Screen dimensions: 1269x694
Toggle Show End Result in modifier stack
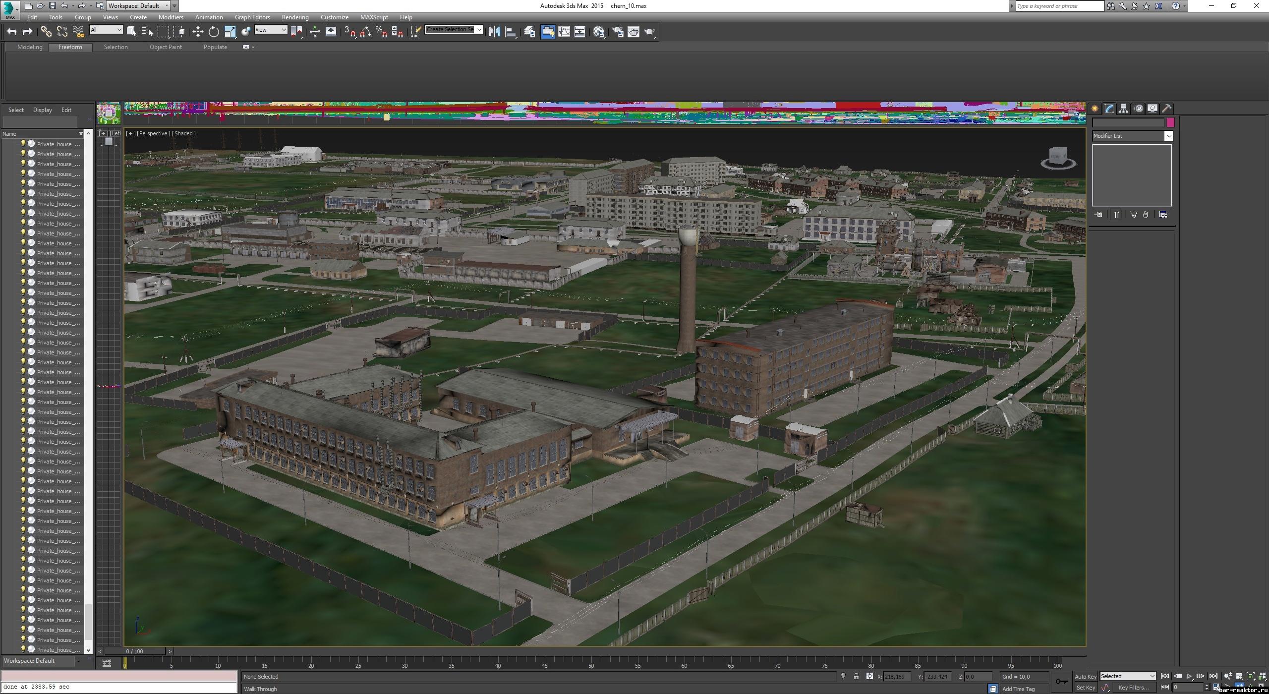tap(1116, 215)
